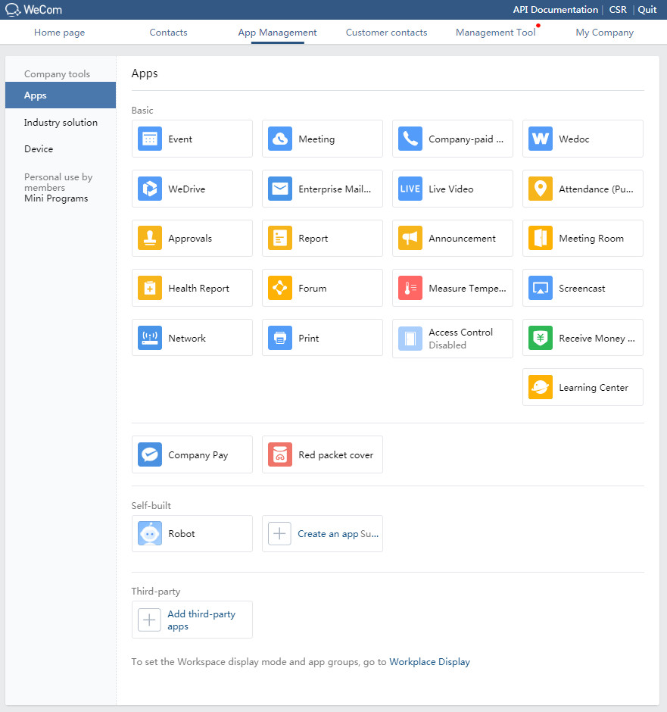Screen dimensions: 667x712
Task: Click the Network label text
Action: click(x=187, y=339)
